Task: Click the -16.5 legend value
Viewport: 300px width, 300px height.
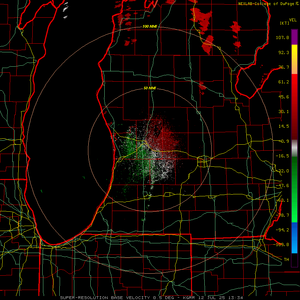Action: (282, 156)
